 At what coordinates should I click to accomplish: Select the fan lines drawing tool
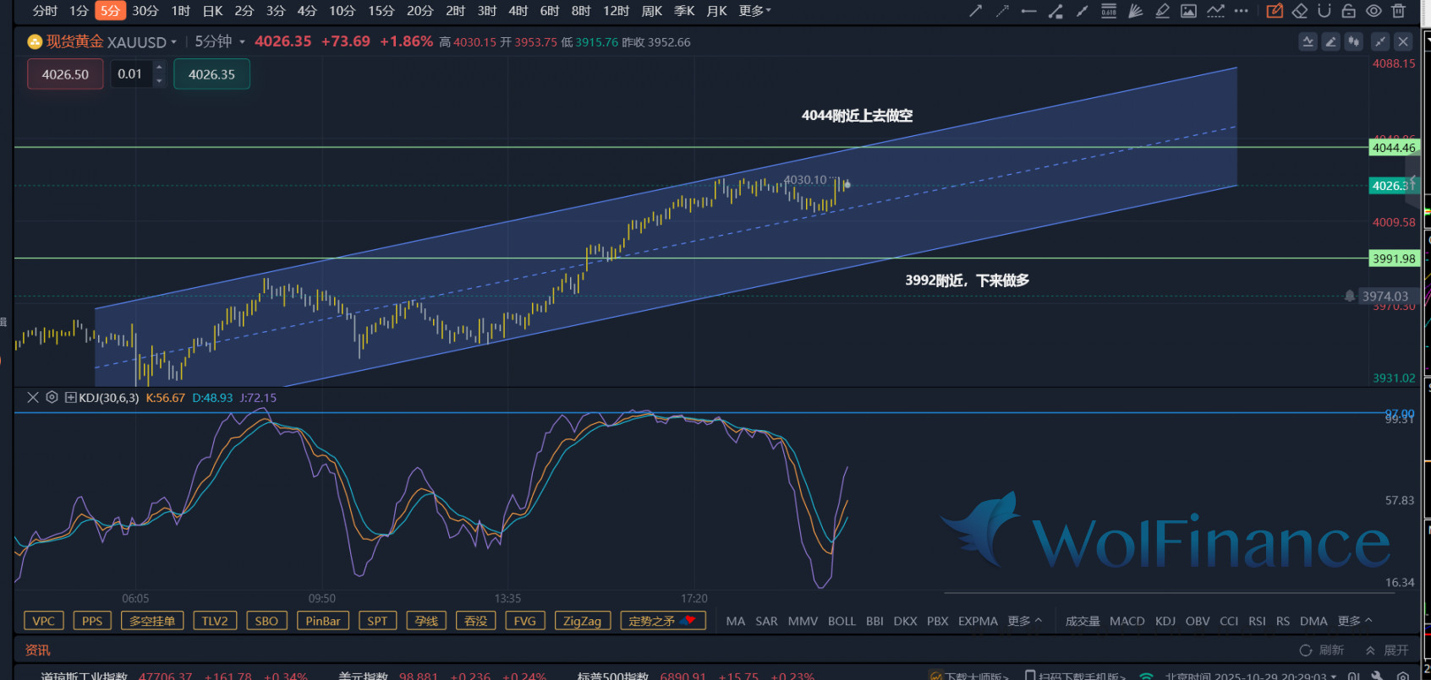tap(1136, 11)
